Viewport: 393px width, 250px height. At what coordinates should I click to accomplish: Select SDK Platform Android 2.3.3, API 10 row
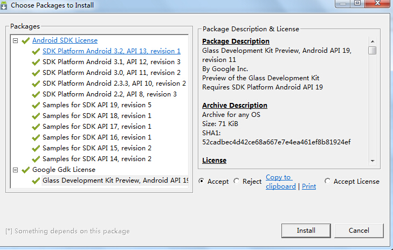114,84
